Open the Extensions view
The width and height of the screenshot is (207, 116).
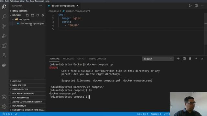pos(4,46)
